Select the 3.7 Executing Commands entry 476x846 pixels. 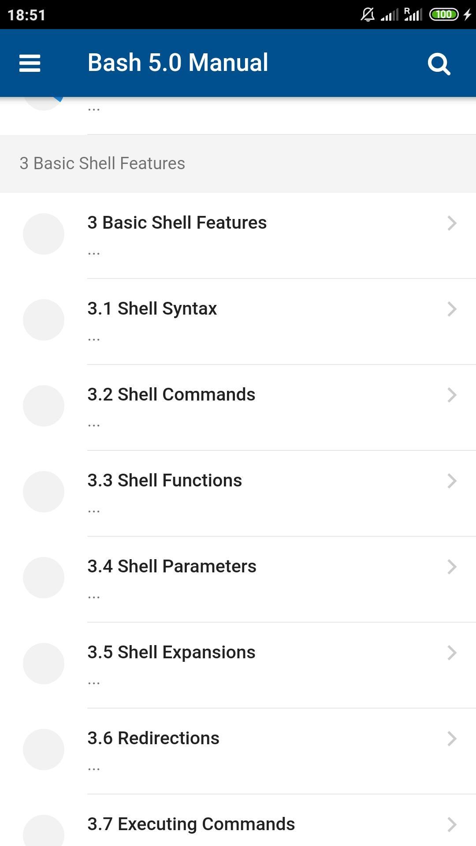click(238, 820)
